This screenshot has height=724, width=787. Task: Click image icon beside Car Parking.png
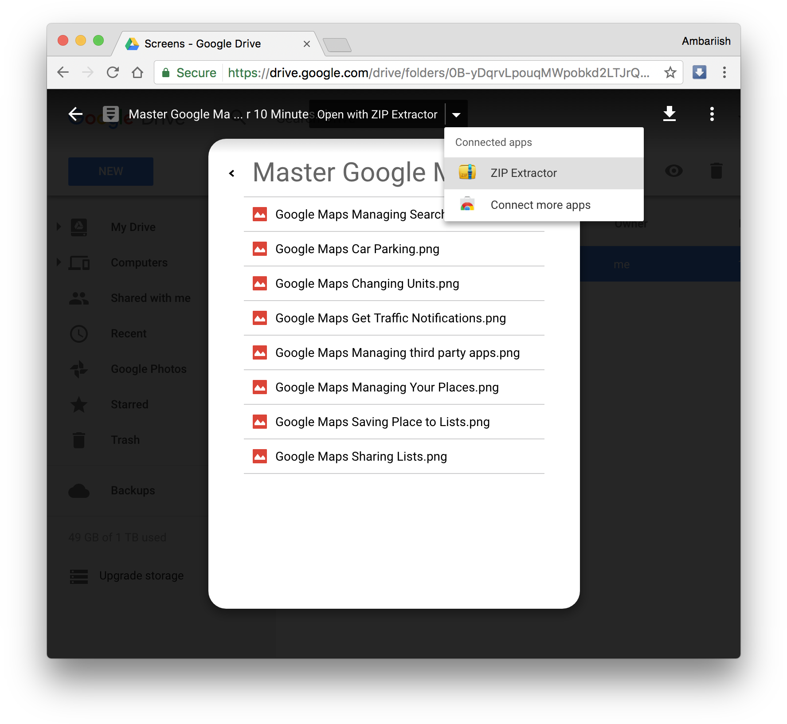click(260, 249)
